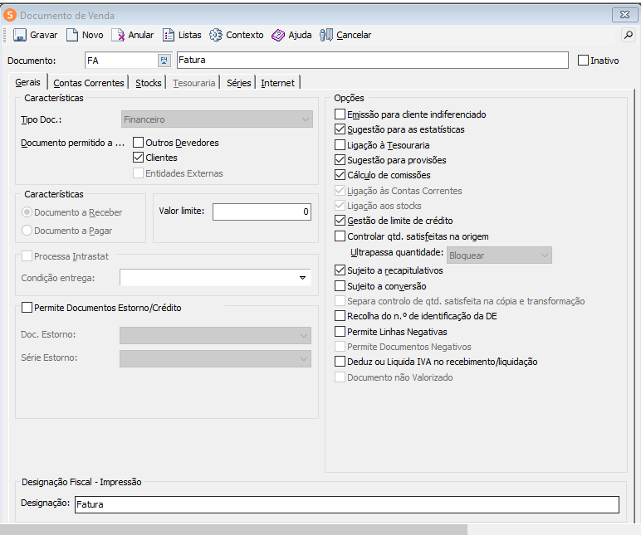Expand the Condição entrega dropdown
This screenshot has width=641, height=535.
[x=302, y=278]
